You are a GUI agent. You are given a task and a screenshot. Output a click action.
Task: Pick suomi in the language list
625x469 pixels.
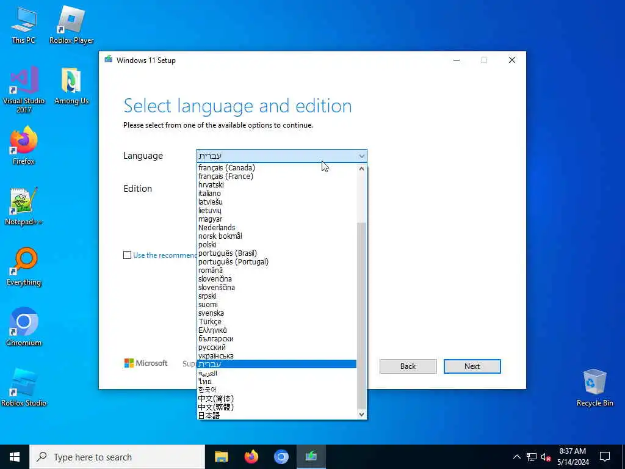point(276,304)
